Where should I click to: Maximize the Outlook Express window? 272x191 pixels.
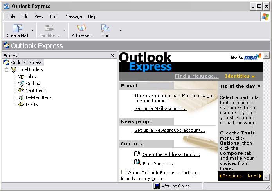(259, 7)
